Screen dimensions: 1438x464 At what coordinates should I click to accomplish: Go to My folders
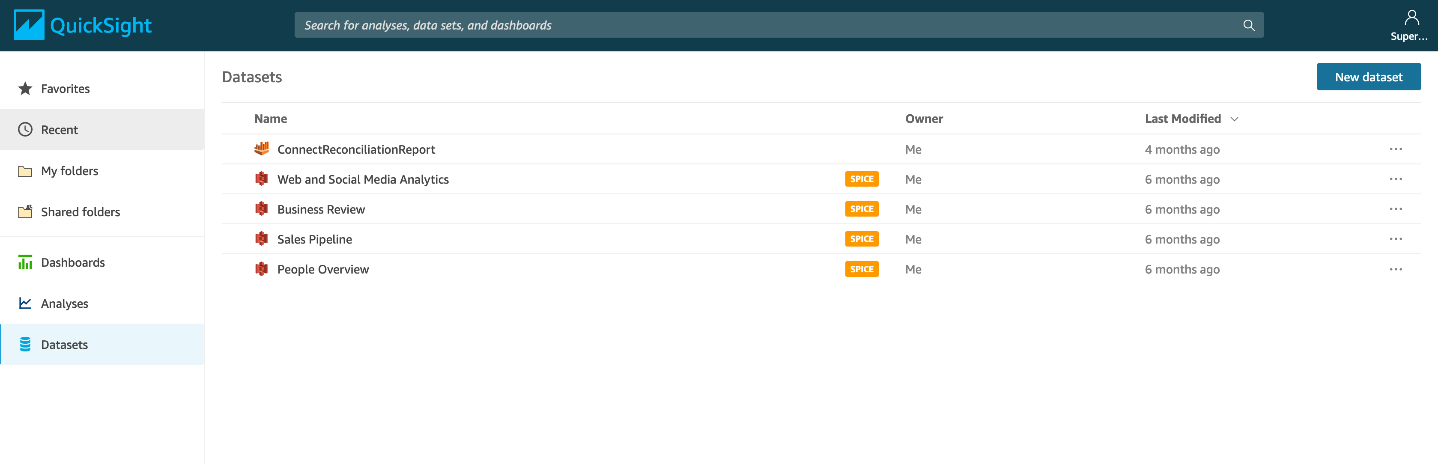[69, 171]
